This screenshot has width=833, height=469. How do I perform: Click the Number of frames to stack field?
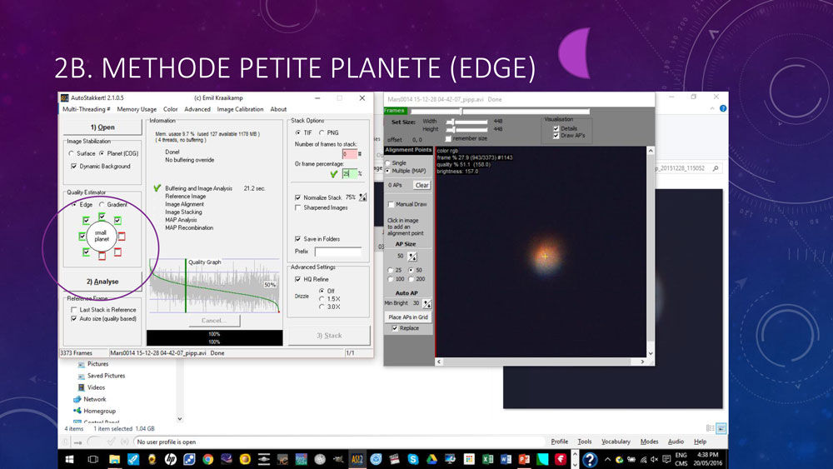click(x=349, y=154)
